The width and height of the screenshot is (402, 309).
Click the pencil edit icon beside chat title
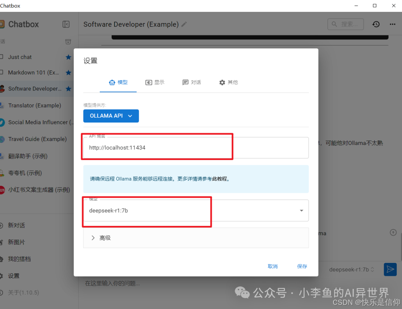point(184,24)
